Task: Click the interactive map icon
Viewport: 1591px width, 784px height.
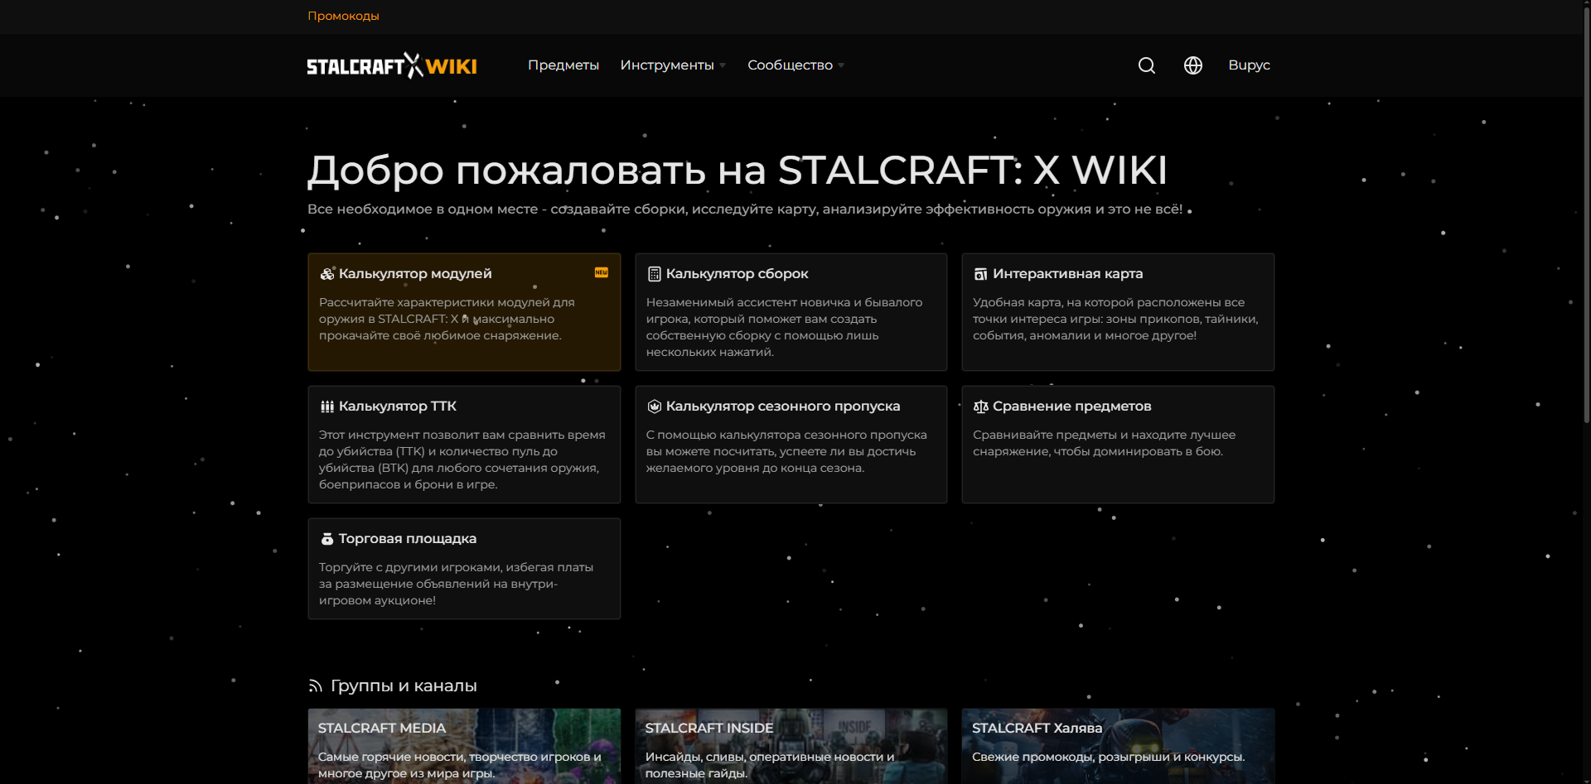Action: pyautogui.click(x=980, y=274)
